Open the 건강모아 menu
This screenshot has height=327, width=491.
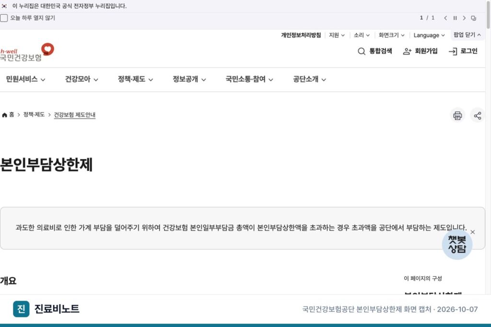pos(82,79)
